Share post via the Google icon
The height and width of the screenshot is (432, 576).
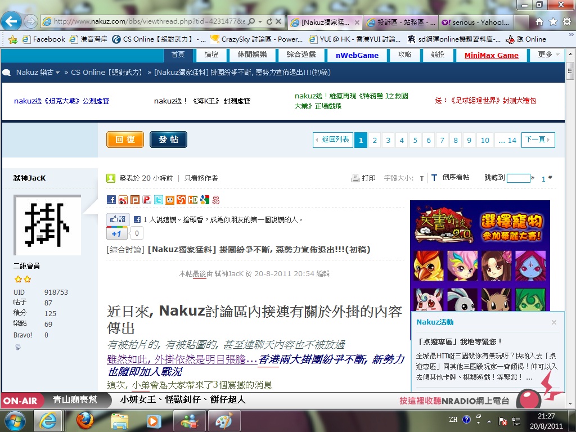205,200
